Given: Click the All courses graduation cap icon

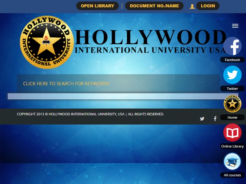Looking at the screenshot, I should tap(232, 161).
